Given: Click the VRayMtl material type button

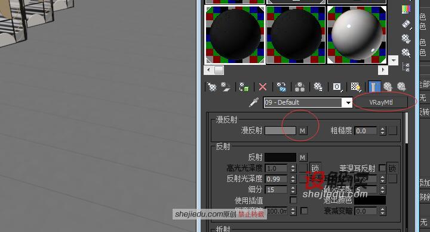Looking at the screenshot, I should [x=380, y=102].
